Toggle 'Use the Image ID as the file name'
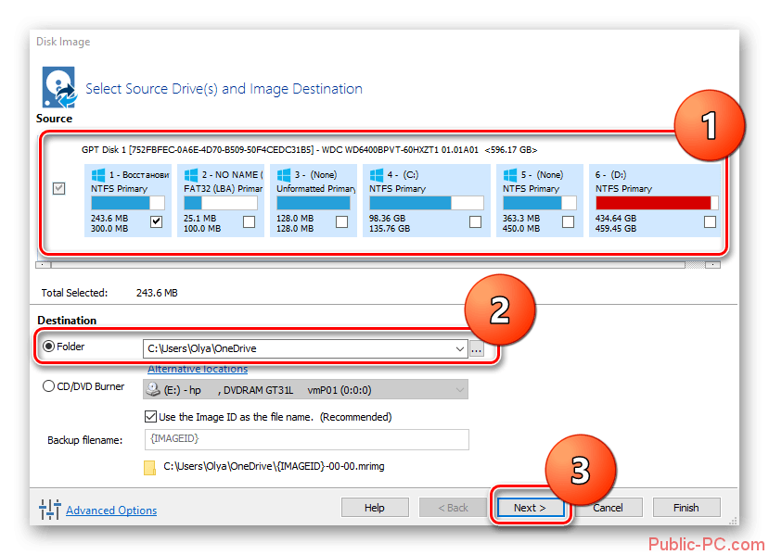Screen dimensions: 769x555 coord(151,417)
